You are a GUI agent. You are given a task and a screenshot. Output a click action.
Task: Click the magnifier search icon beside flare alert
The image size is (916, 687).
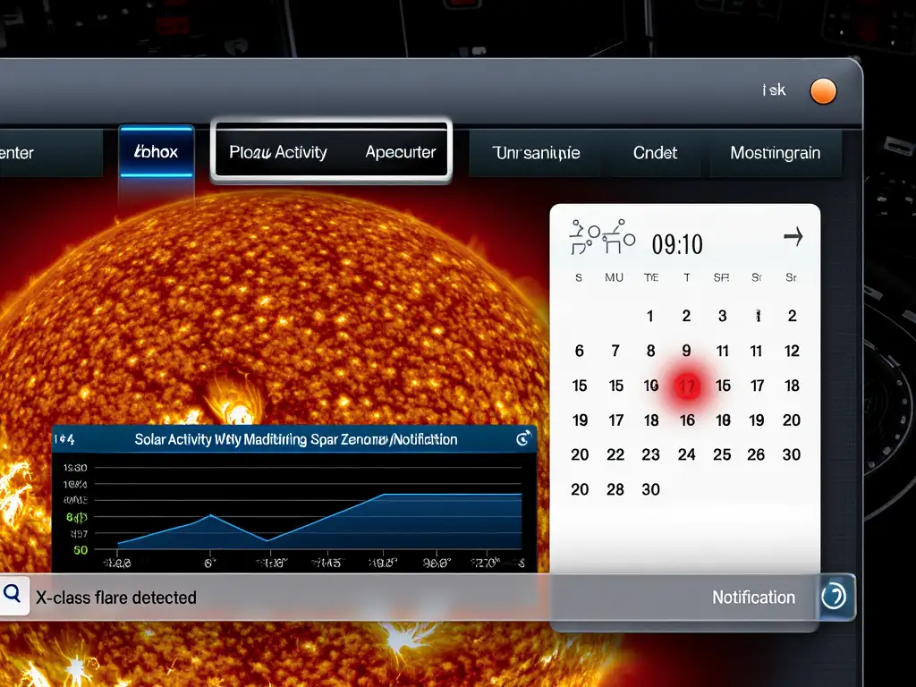pos(13,595)
